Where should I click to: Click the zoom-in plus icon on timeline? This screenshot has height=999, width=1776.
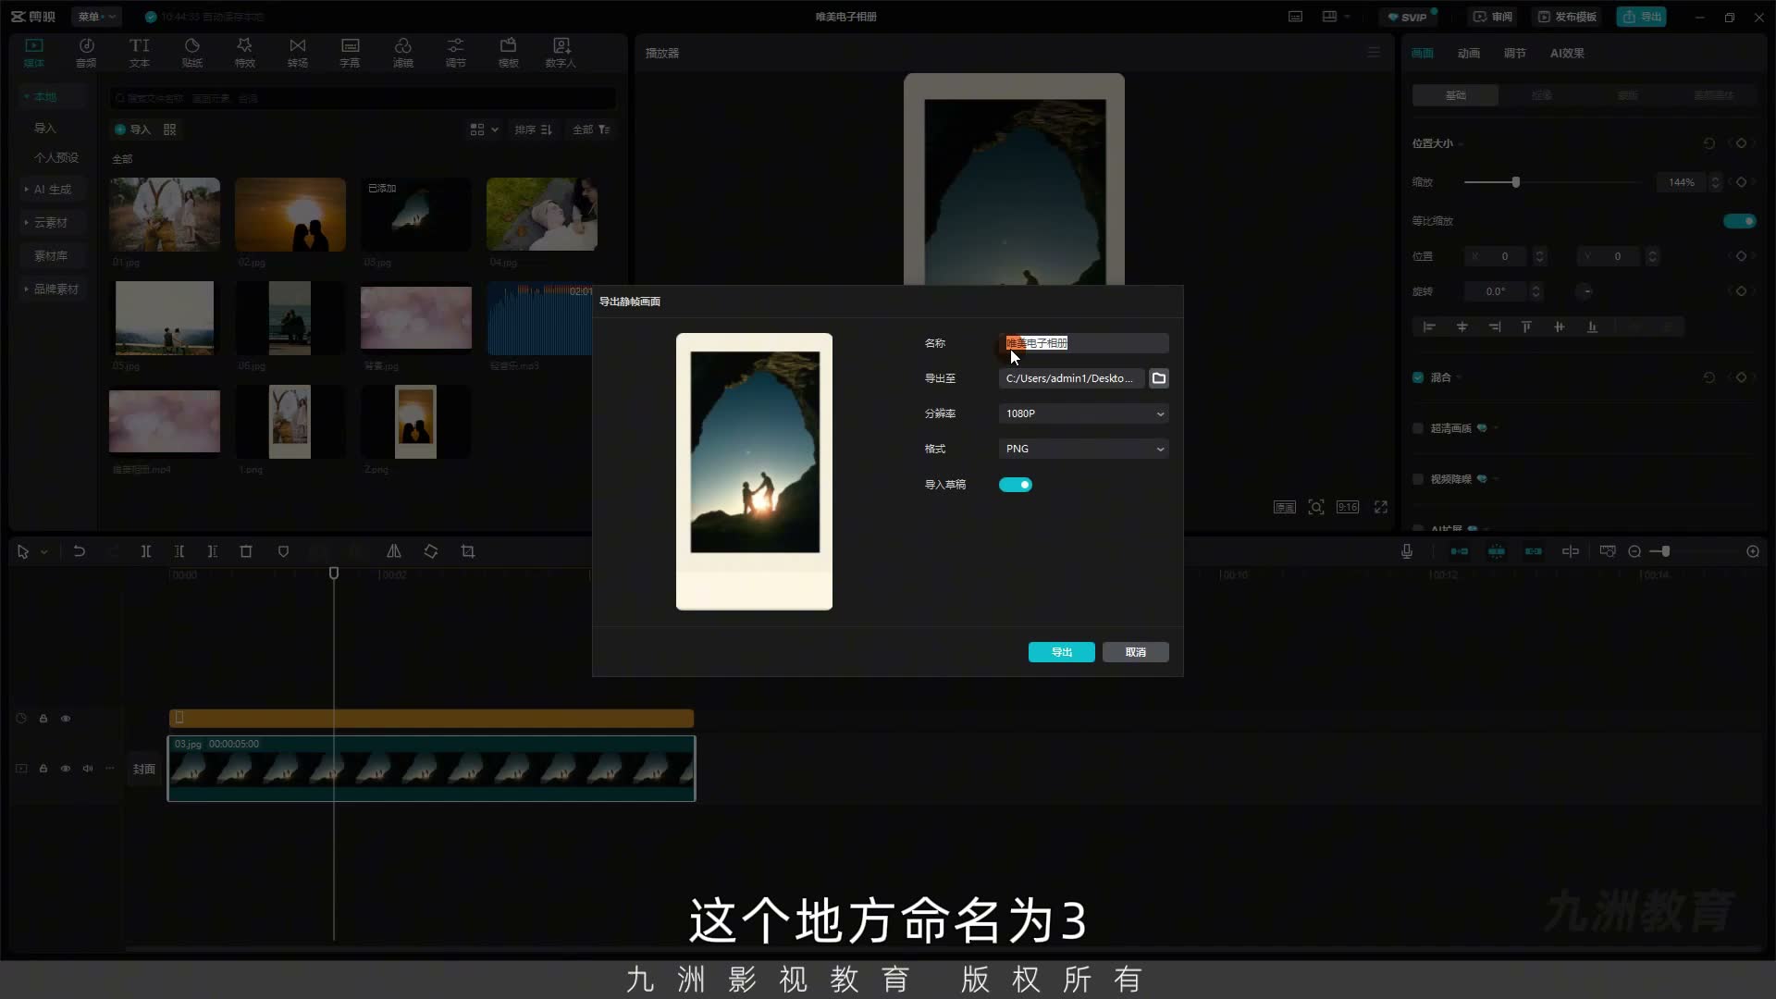click(x=1753, y=551)
